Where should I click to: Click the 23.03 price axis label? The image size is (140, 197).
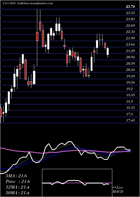pyautogui.click(x=130, y=19)
